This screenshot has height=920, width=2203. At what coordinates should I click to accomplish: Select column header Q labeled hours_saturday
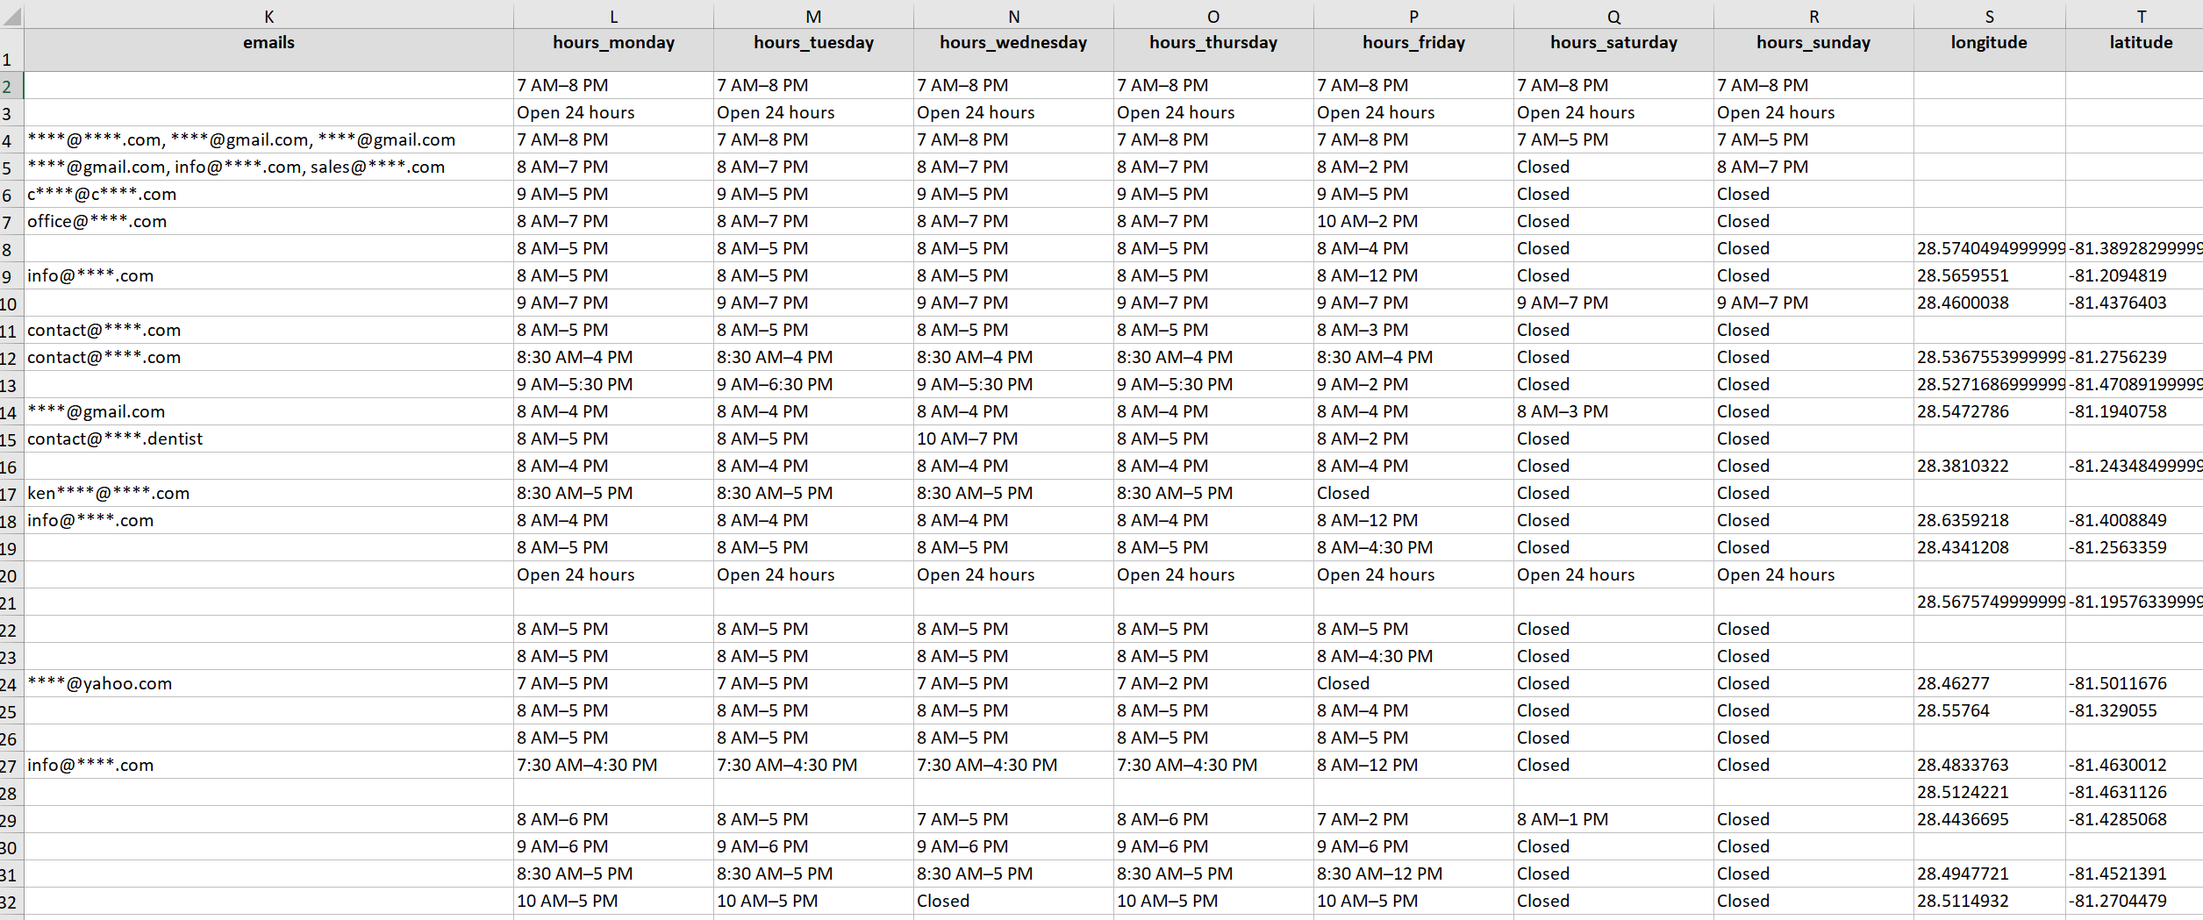(x=1613, y=15)
